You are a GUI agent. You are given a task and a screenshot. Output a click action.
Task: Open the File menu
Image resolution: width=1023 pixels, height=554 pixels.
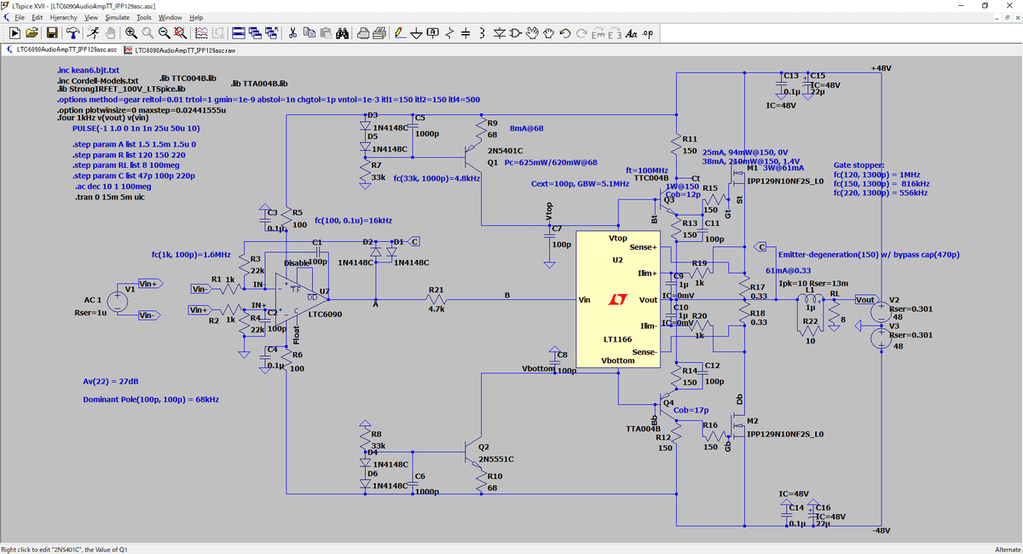[x=20, y=17]
